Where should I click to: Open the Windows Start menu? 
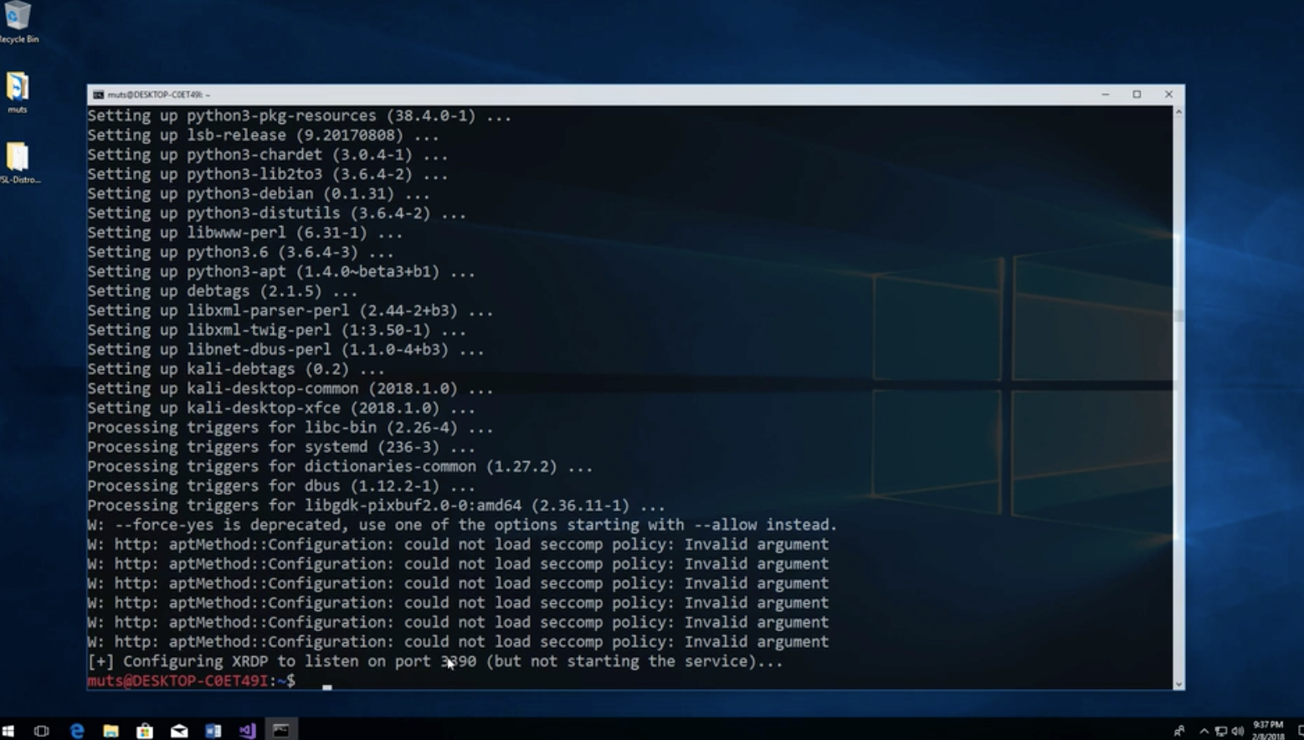pyautogui.click(x=8, y=731)
